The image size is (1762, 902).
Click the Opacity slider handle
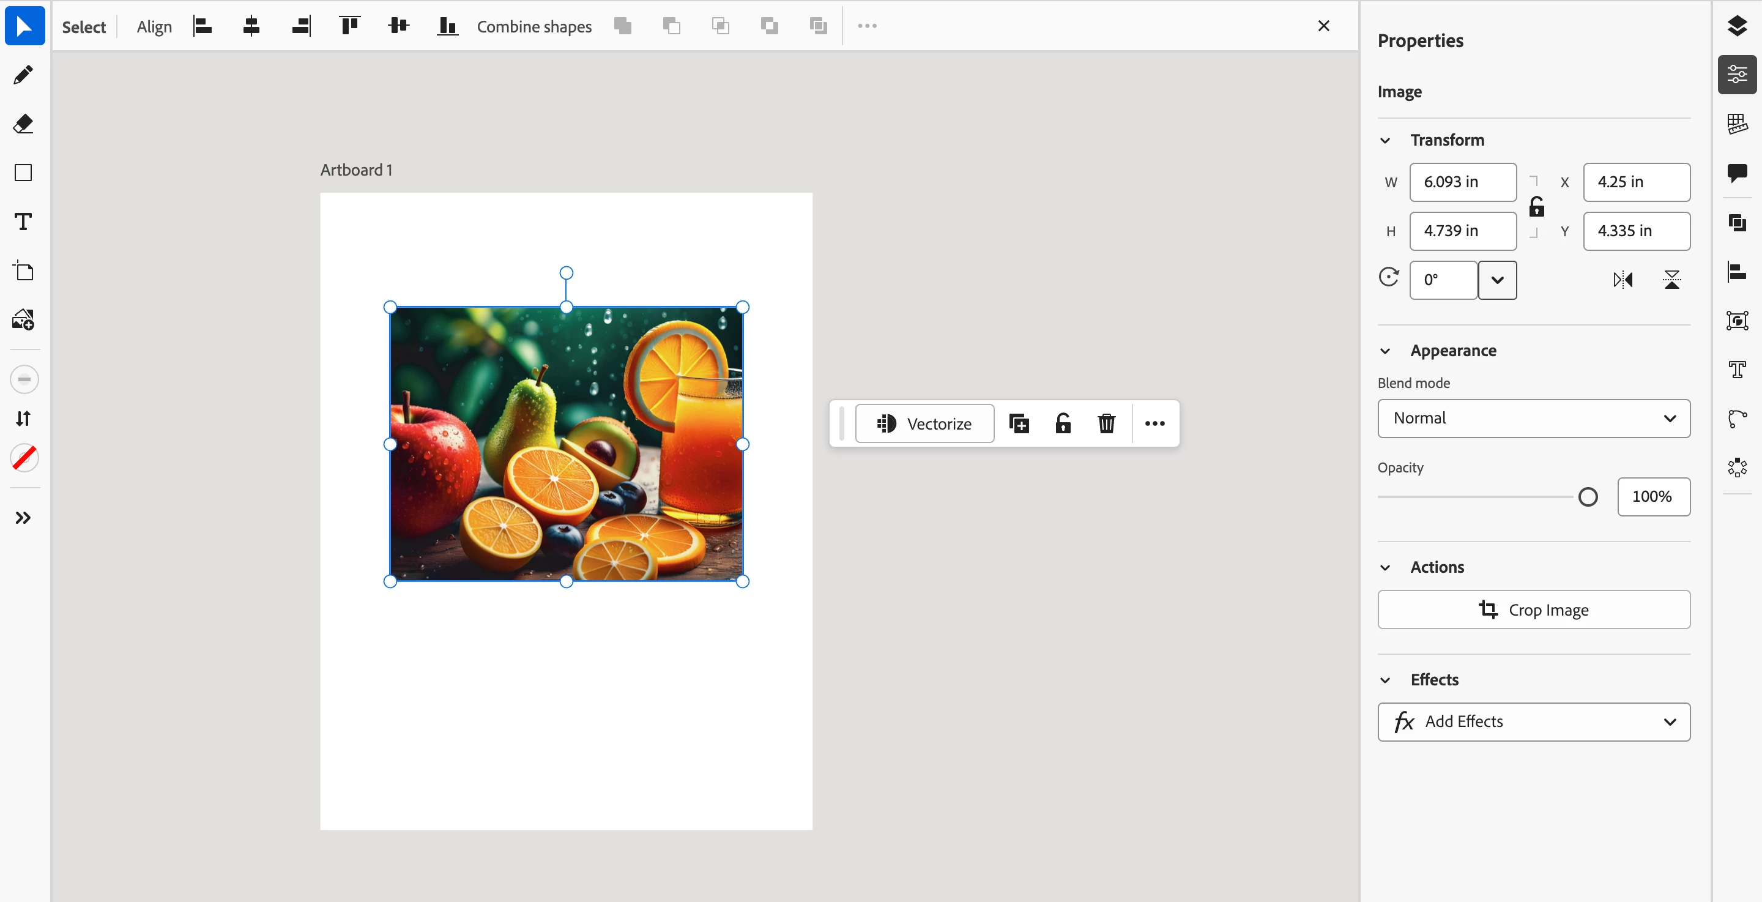pos(1588,497)
